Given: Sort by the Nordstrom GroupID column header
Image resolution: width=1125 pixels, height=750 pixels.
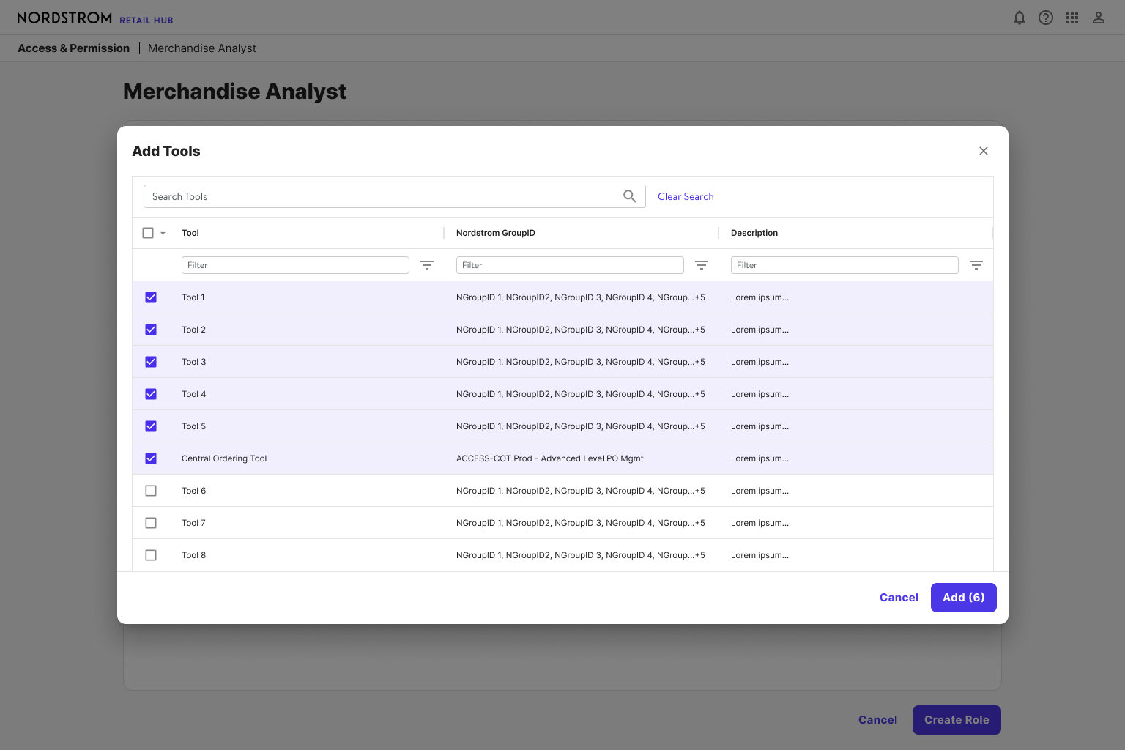Looking at the screenshot, I should coord(496,233).
